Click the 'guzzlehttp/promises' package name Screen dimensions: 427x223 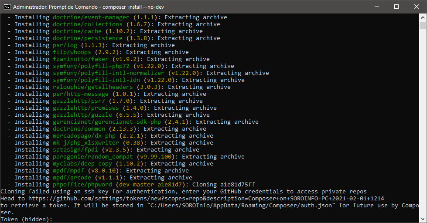coord(86,108)
